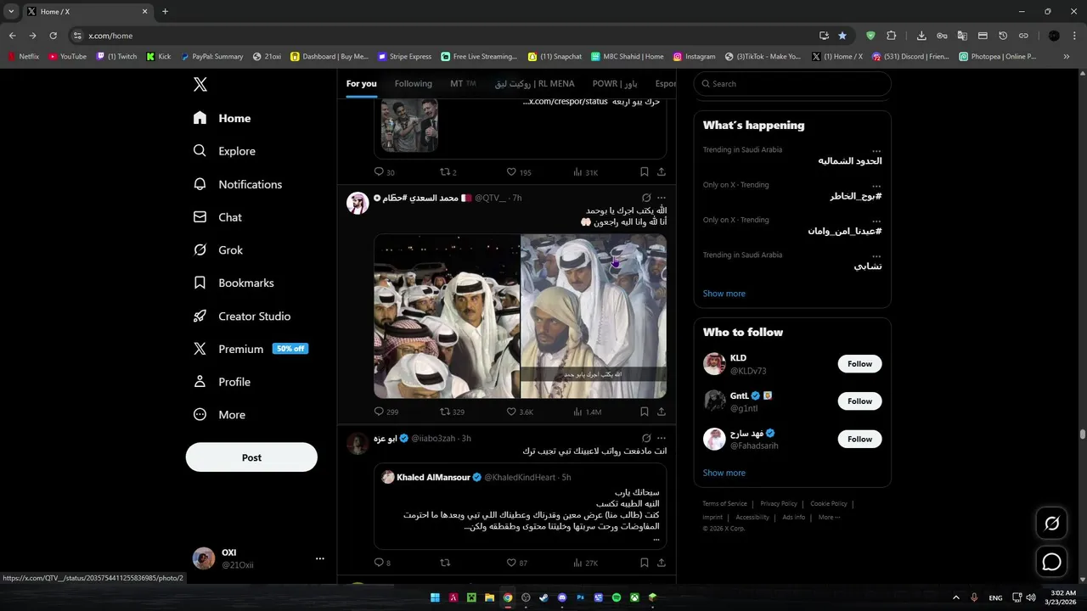The image size is (1087, 611).
Task: Open the More menu in the sidebar
Action: pos(219,415)
